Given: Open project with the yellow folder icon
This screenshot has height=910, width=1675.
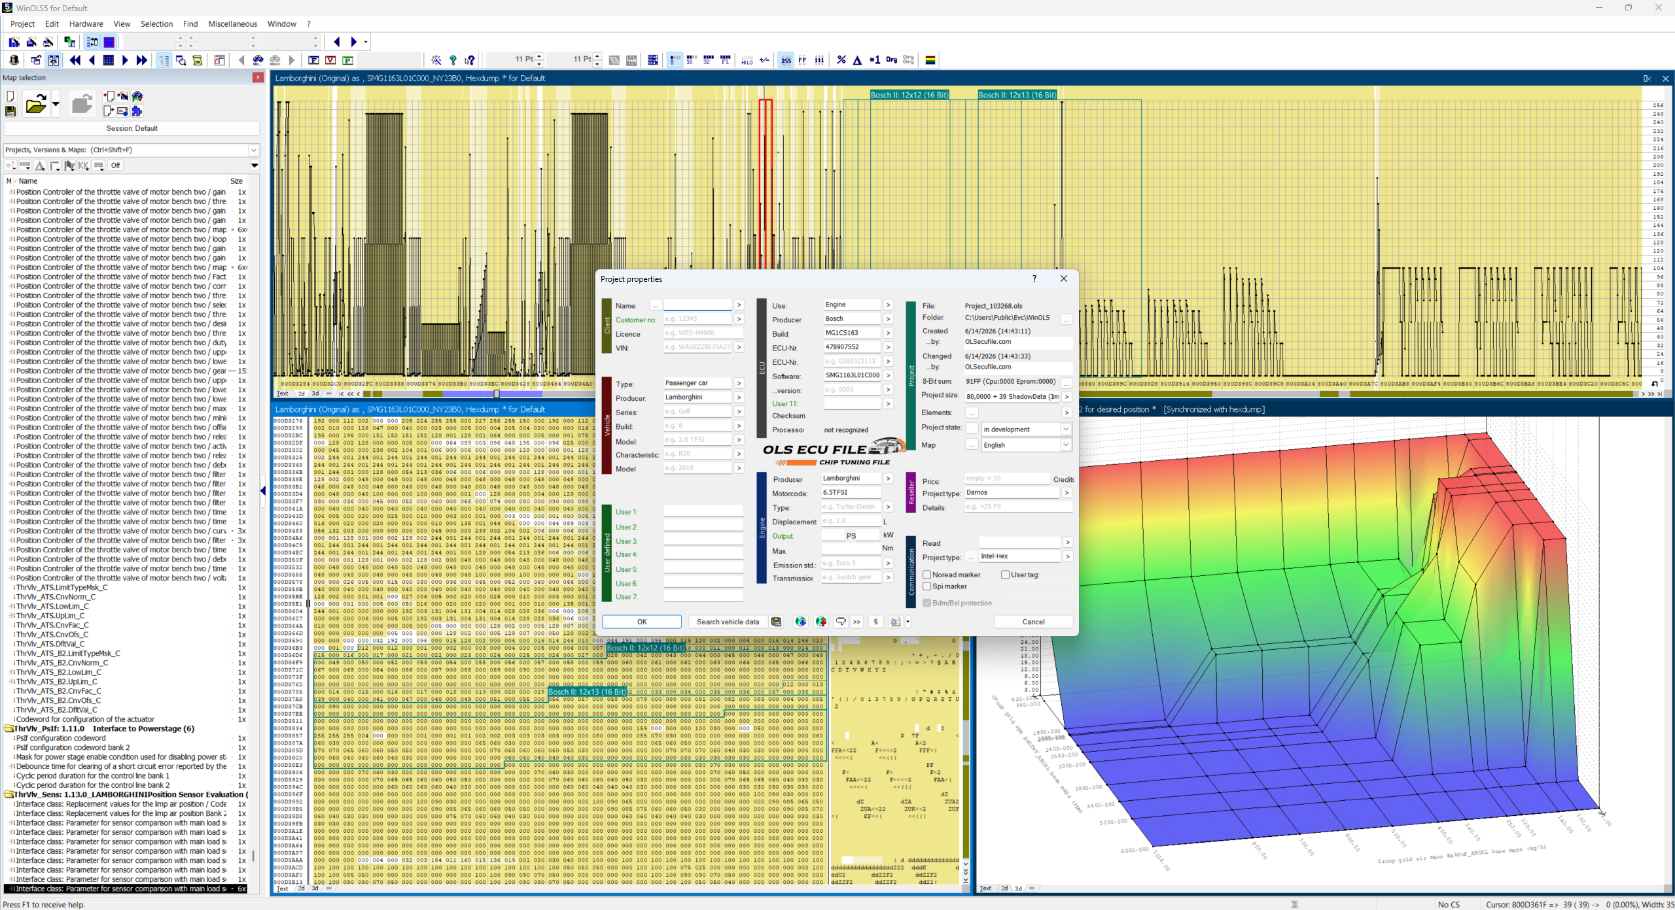Looking at the screenshot, I should (x=35, y=104).
